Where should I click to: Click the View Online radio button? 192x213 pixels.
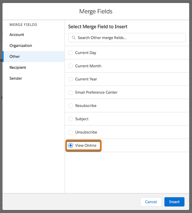[70, 146]
